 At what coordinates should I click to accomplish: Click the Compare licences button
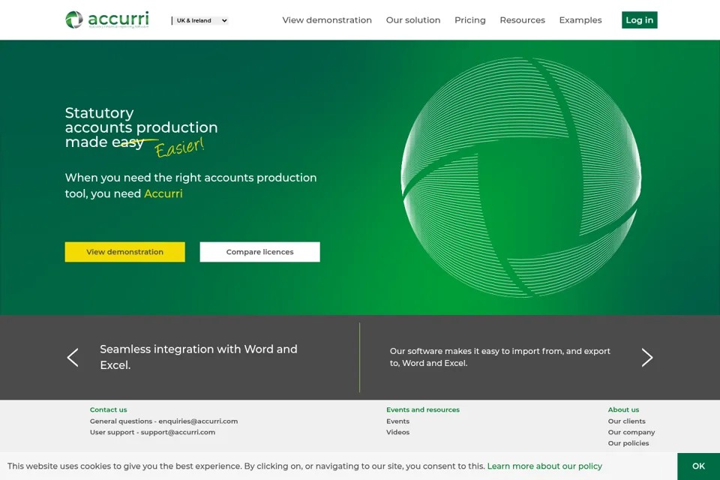tap(259, 252)
